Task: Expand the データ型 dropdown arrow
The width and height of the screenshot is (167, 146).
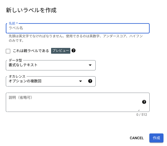Action: tap(90, 65)
